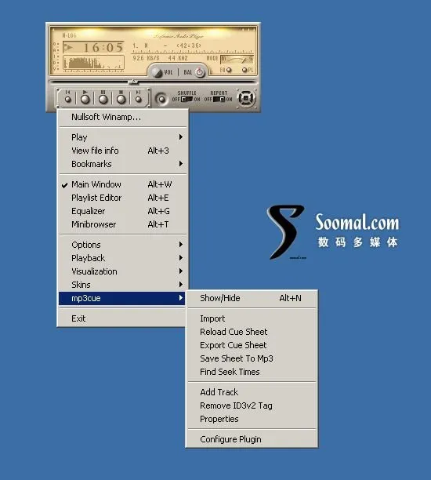
Task: Expand the Visualization submenu
Action: coord(122,271)
